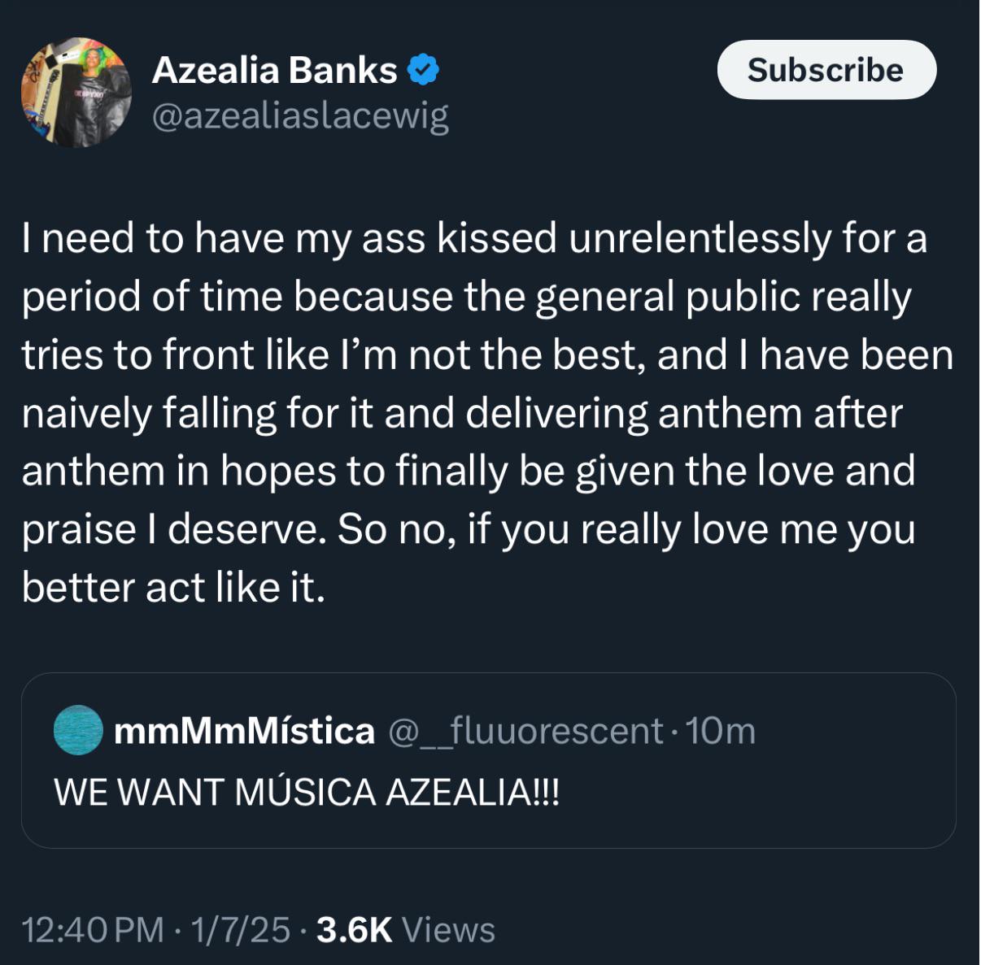Screen dimensions: 981x965
Task: Click the Subscribe button
Action: point(826,71)
